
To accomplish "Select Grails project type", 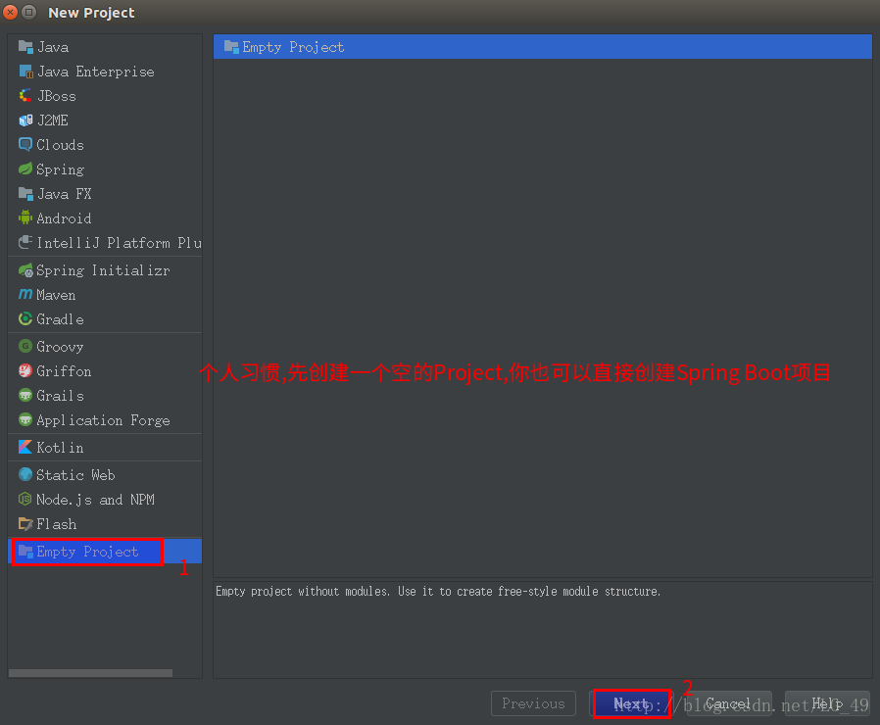I will click(x=105, y=396).
